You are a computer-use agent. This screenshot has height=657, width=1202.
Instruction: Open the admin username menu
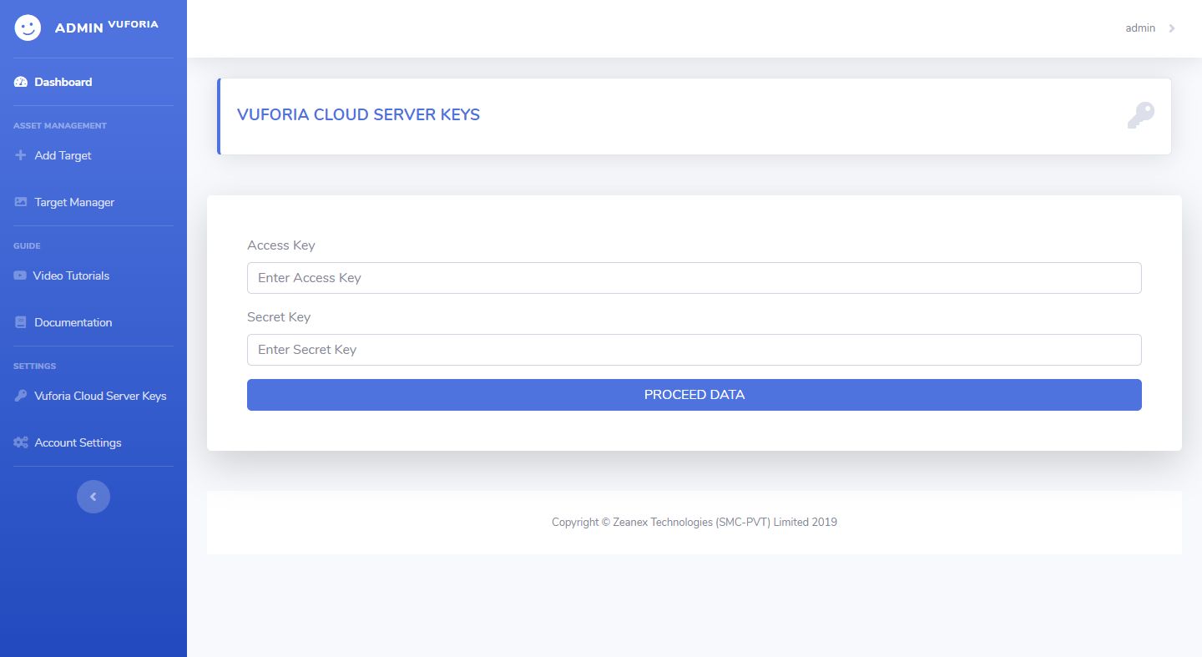point(1140,28)
